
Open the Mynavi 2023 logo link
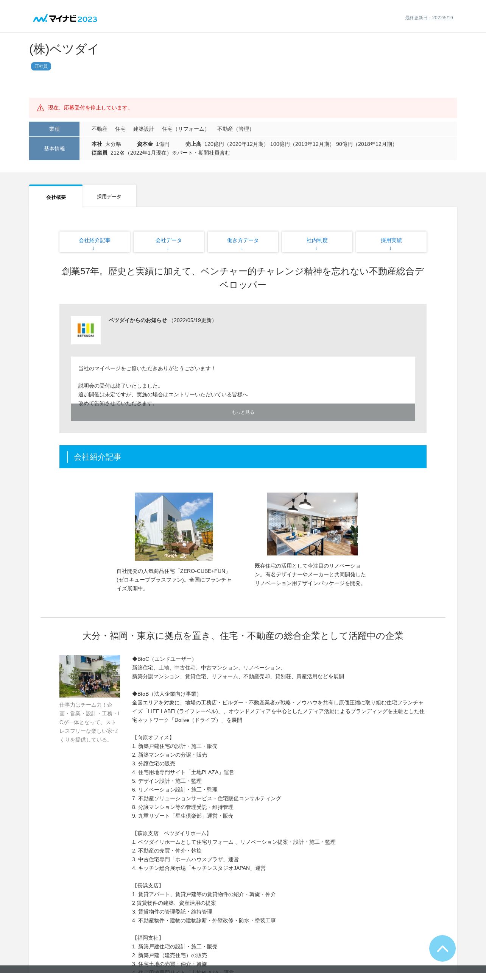[65, 19]
